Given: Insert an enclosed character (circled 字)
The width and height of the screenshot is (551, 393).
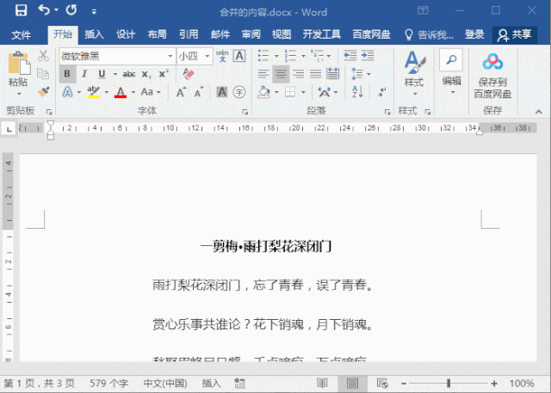Looking at the screenshot, I should [x=239, y=92].
